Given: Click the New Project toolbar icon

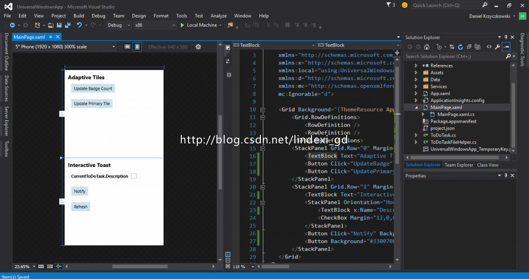Looking at the screenshot, I should (x=37, y=25).
